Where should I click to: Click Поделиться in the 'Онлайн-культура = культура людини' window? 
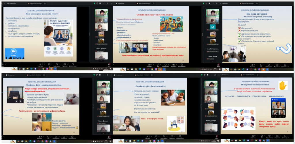[x=174, y=66]
